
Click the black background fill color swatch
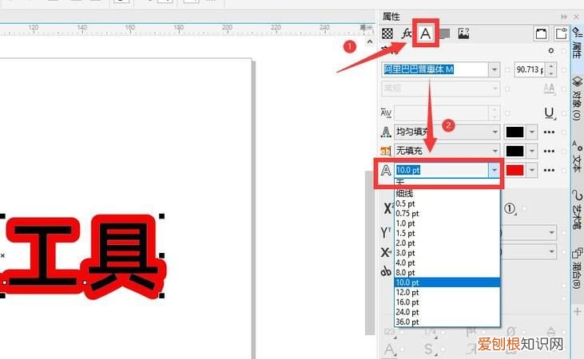(514, 151)
